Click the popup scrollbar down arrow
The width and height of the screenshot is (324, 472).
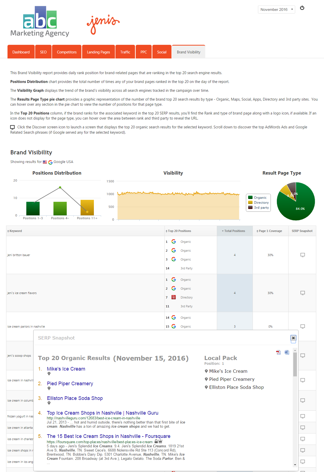click(295, 465)
